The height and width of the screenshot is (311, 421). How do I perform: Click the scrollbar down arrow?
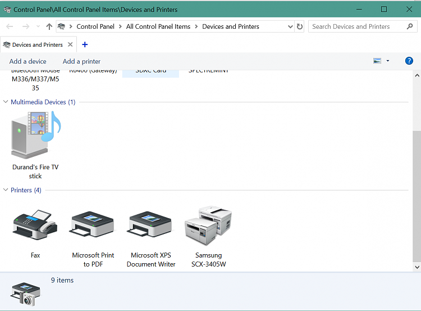tap(417, 267)
